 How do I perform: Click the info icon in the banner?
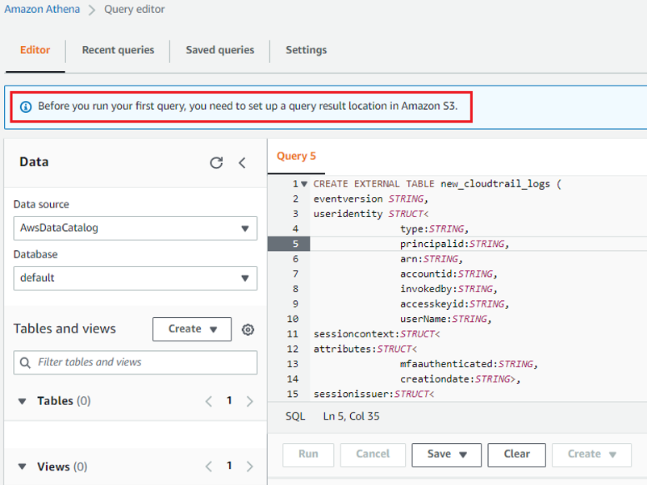tap(26, 107)
